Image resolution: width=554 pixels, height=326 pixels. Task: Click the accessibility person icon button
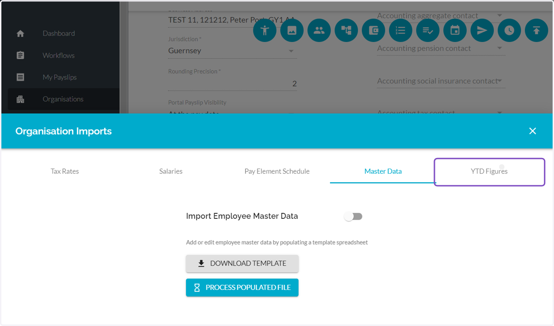tap(265, 30)
